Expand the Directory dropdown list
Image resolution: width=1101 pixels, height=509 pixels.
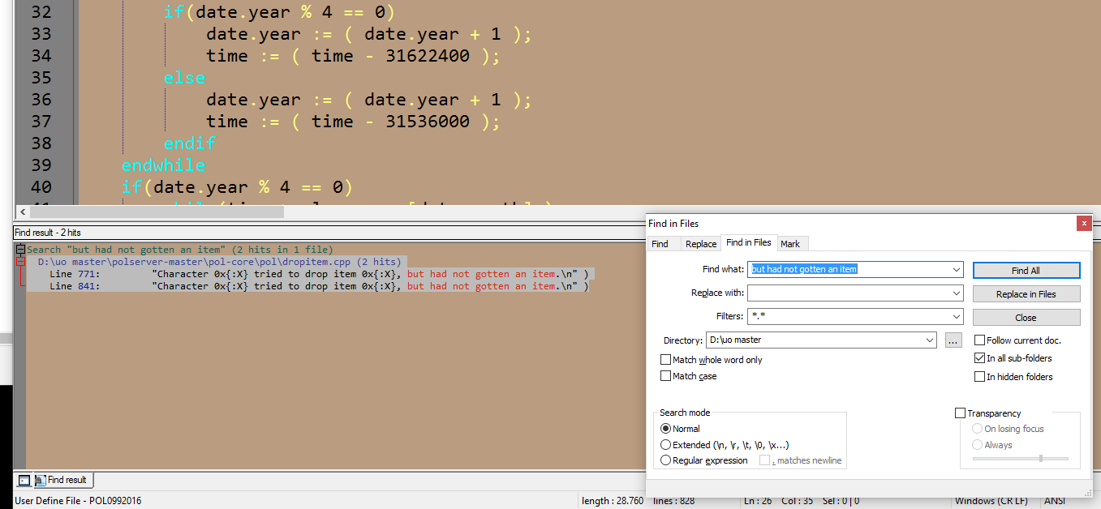point(930,340)
